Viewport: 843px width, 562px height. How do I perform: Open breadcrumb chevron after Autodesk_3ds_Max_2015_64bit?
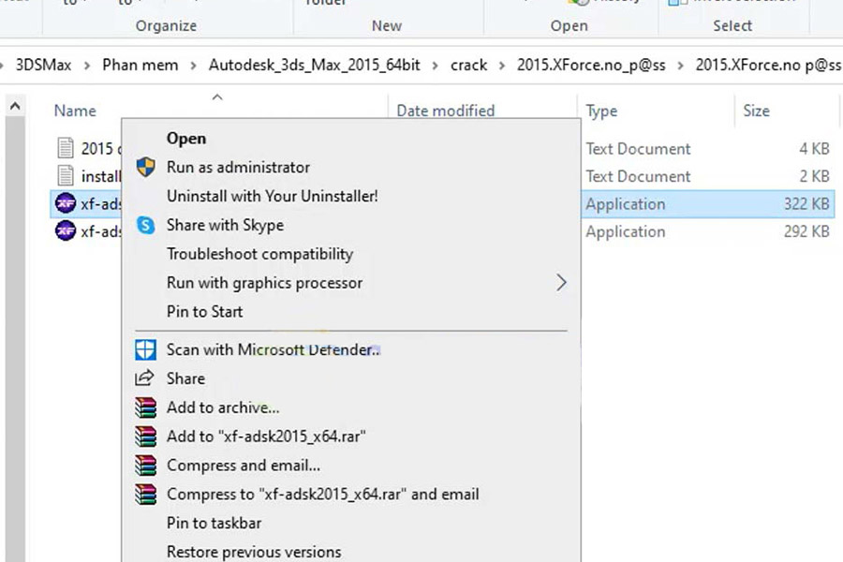pyautogui.click(x=435, y=66)
